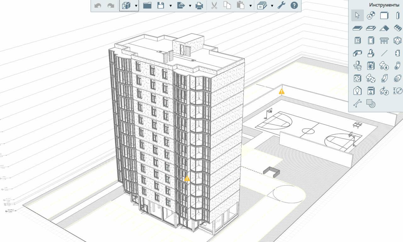Screen dimensions: 403x242
Task: Select the Stair tool
Action: click(x=398, y=28)
